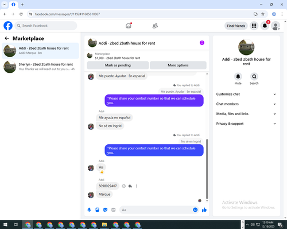Open the taskbar clock showing 12:10 AM
287x229 pixels.
pos(268,224)
